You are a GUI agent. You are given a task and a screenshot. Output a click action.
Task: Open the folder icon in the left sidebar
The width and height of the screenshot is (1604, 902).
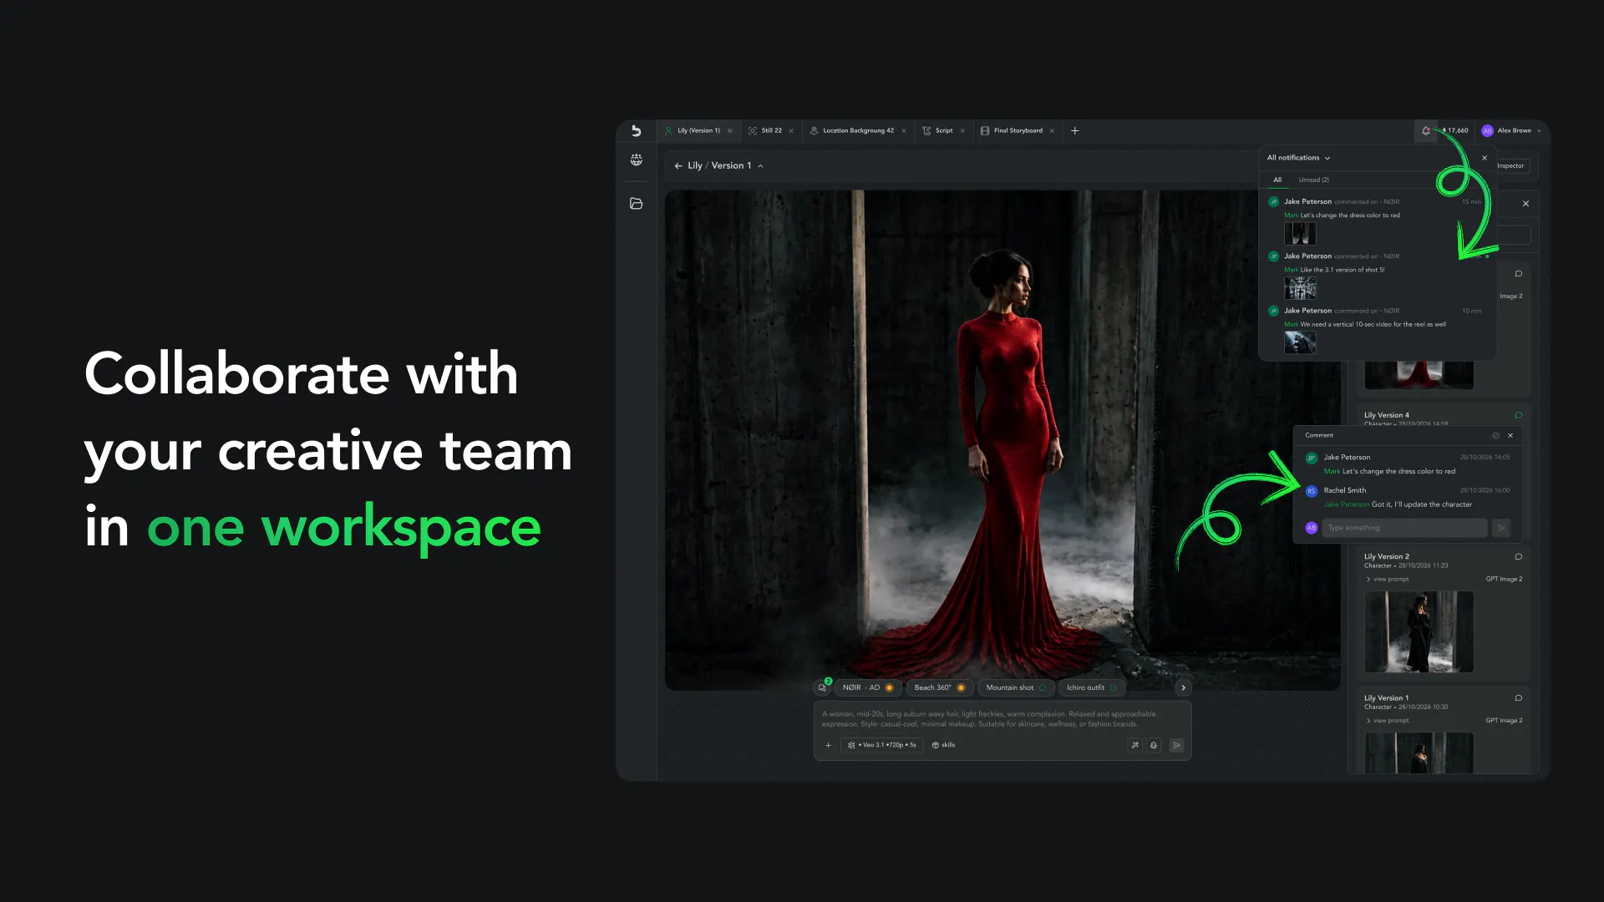coord(637,203)
